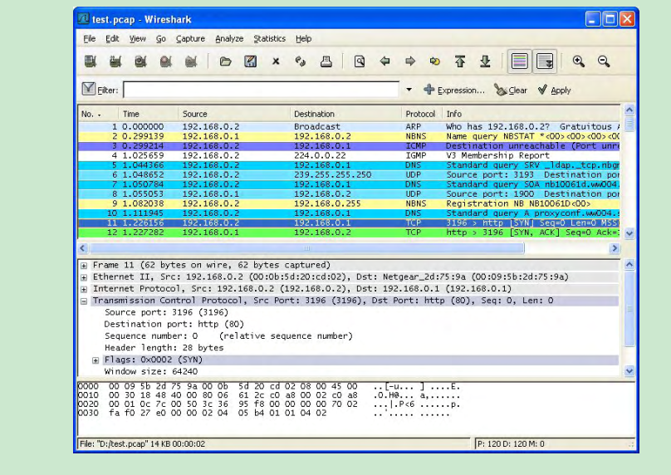Click the Save capture file icon

point(250,61)
